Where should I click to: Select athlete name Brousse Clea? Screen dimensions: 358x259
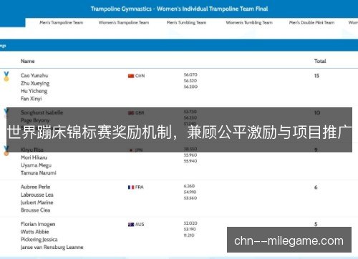click(35, 210)
